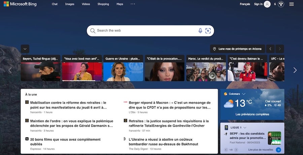
Task: Click L'Obs icon beside Berger headline
Action: tap(126, 102)
